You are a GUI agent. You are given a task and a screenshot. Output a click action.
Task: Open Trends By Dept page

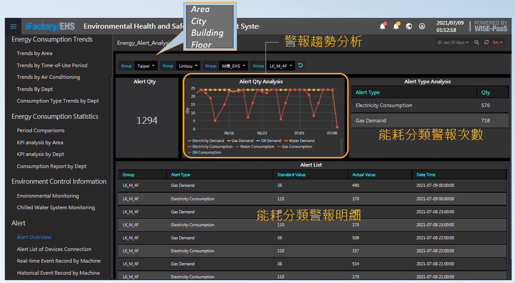click(35, 89)
